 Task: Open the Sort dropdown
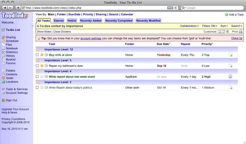(224, 26)
